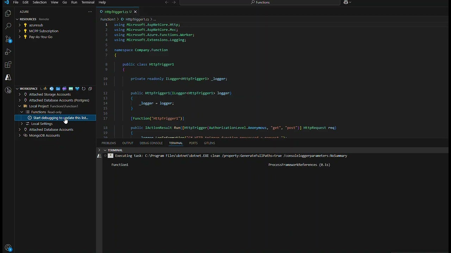Open the Source Control view
451x253 pixels.
[8, 39]
